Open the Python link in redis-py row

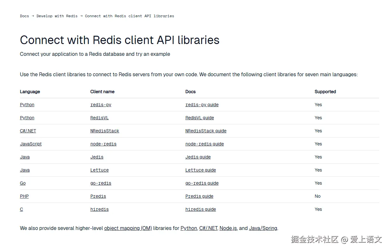click(27, 105)
